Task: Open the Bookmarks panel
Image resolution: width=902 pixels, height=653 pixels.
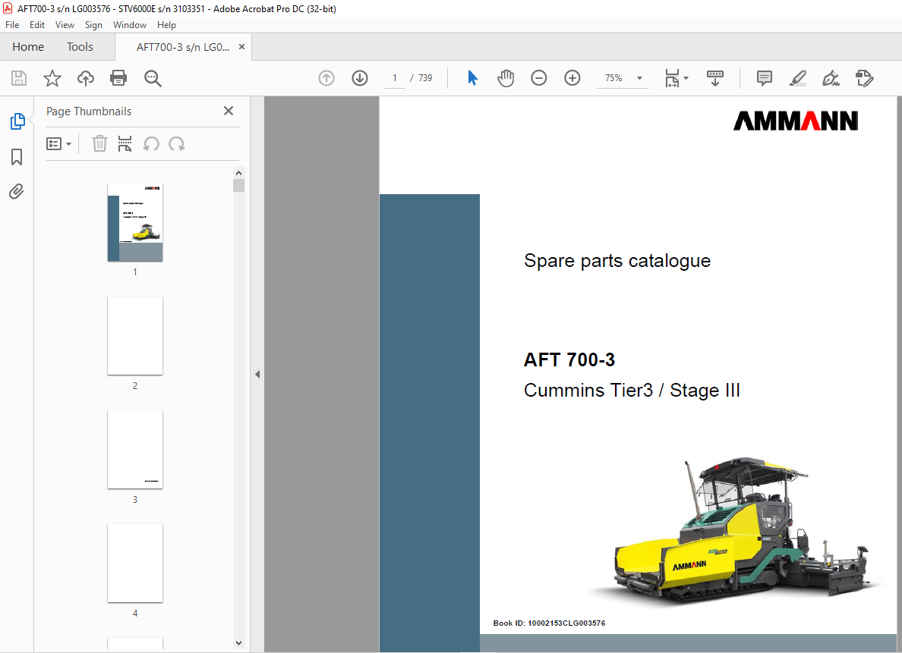Action: pos(17,157)
